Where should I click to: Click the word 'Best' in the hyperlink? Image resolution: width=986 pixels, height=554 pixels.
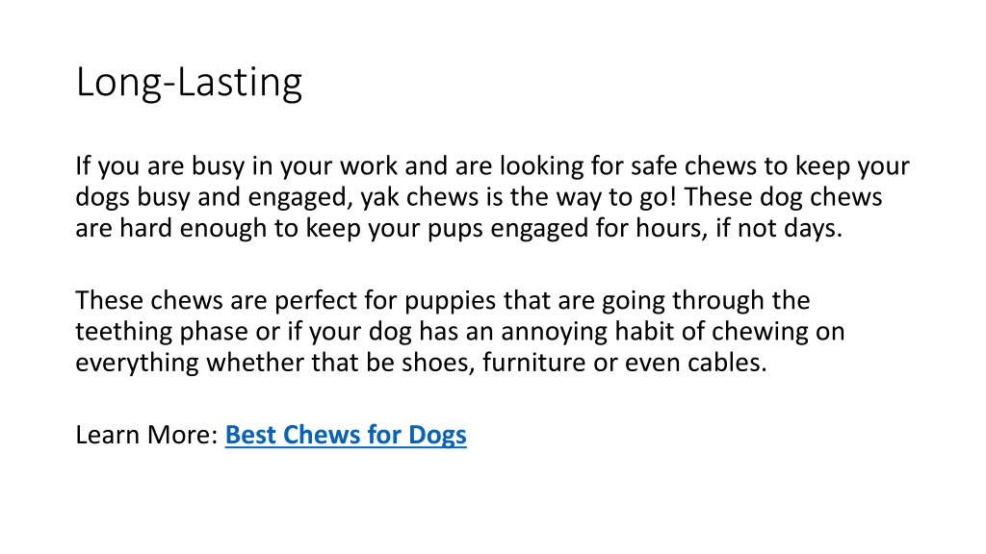pos(250,435)
